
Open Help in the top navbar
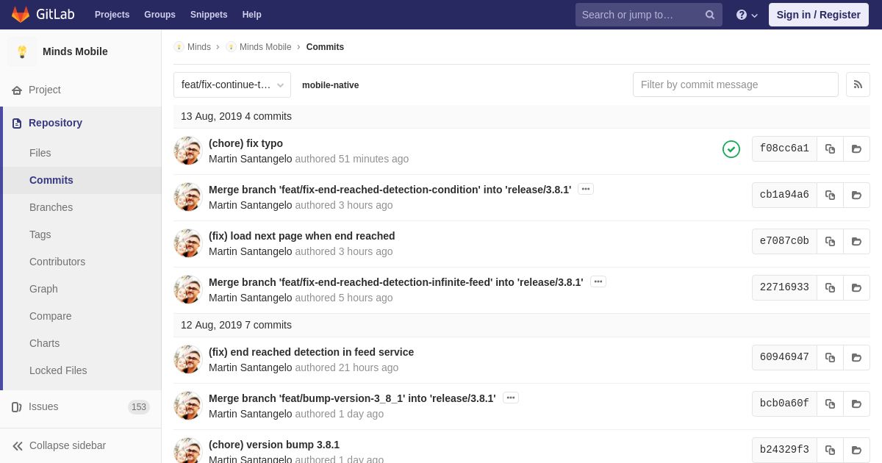click(x=252, y=15)
